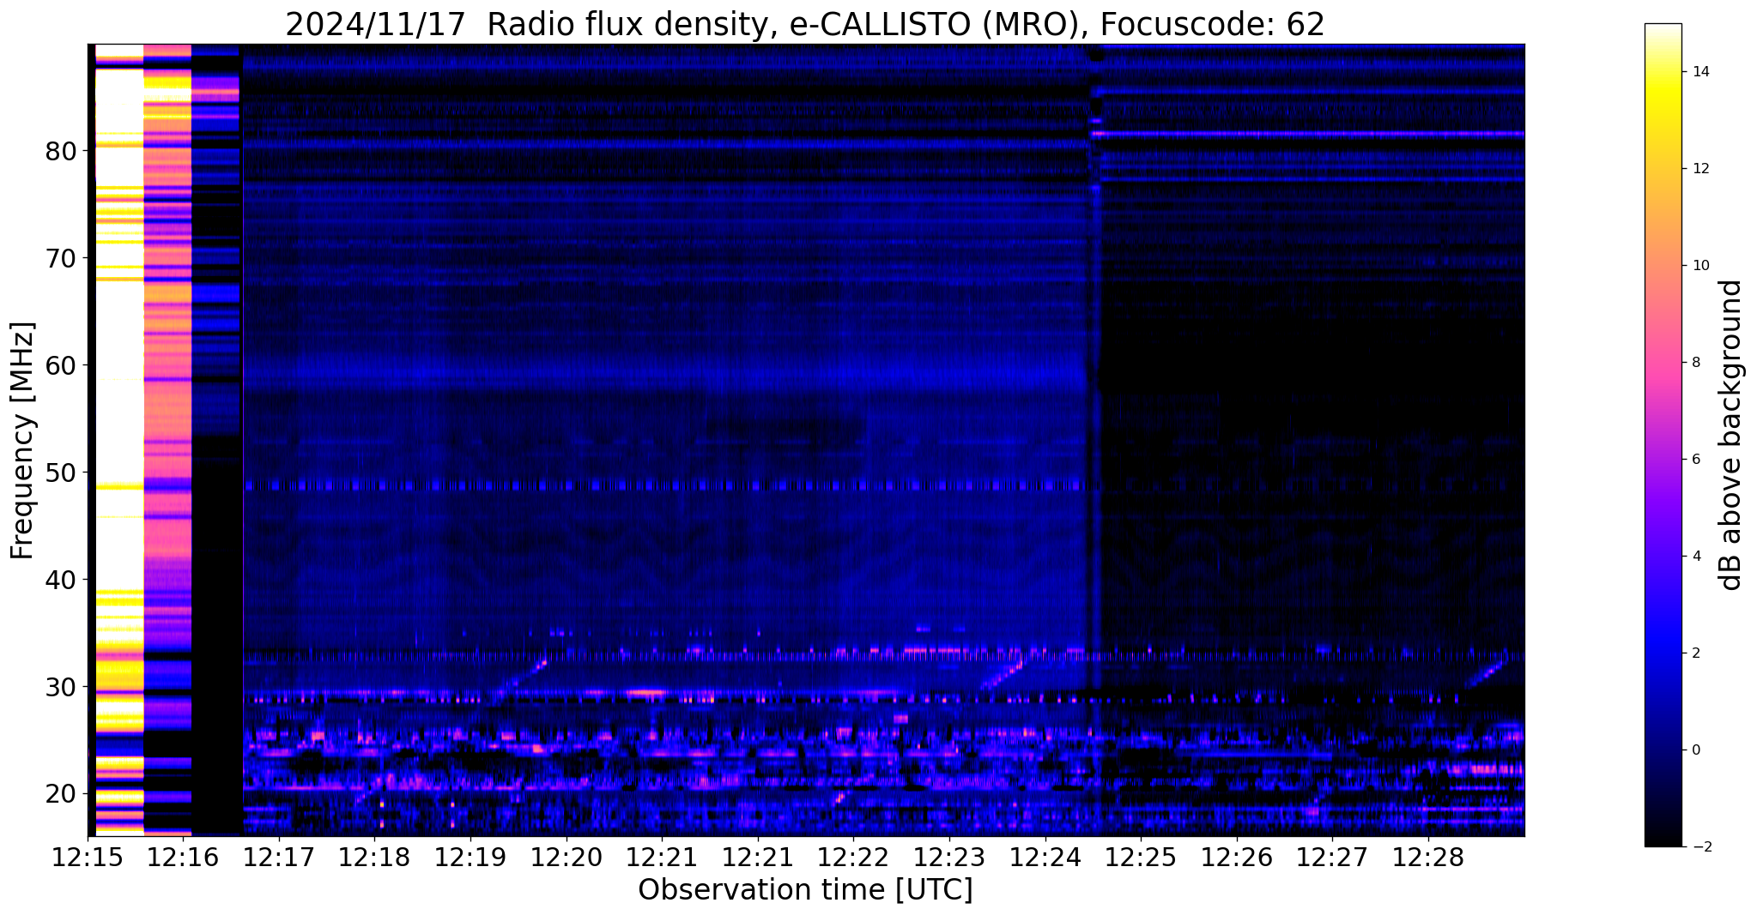1757x915 pixels.
Task: Click the y-axis tick label 80
Action: click(61, 152)
